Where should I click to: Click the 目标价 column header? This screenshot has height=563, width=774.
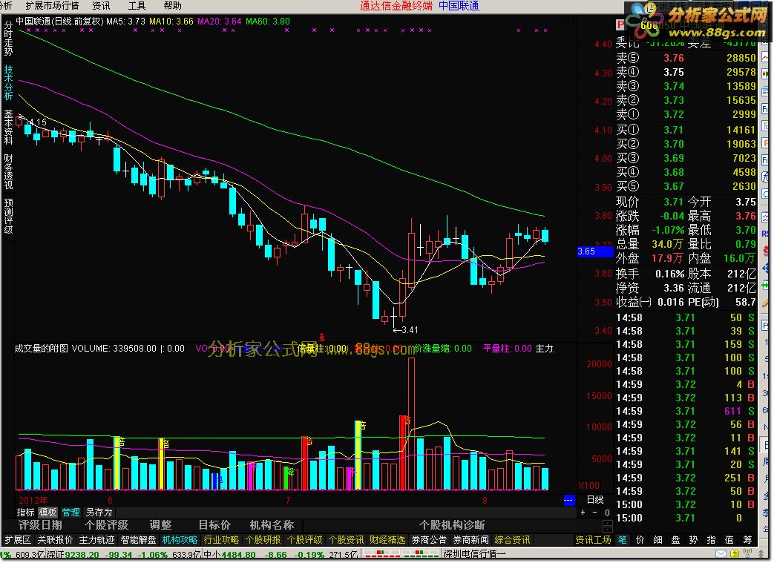pos(214,525)
